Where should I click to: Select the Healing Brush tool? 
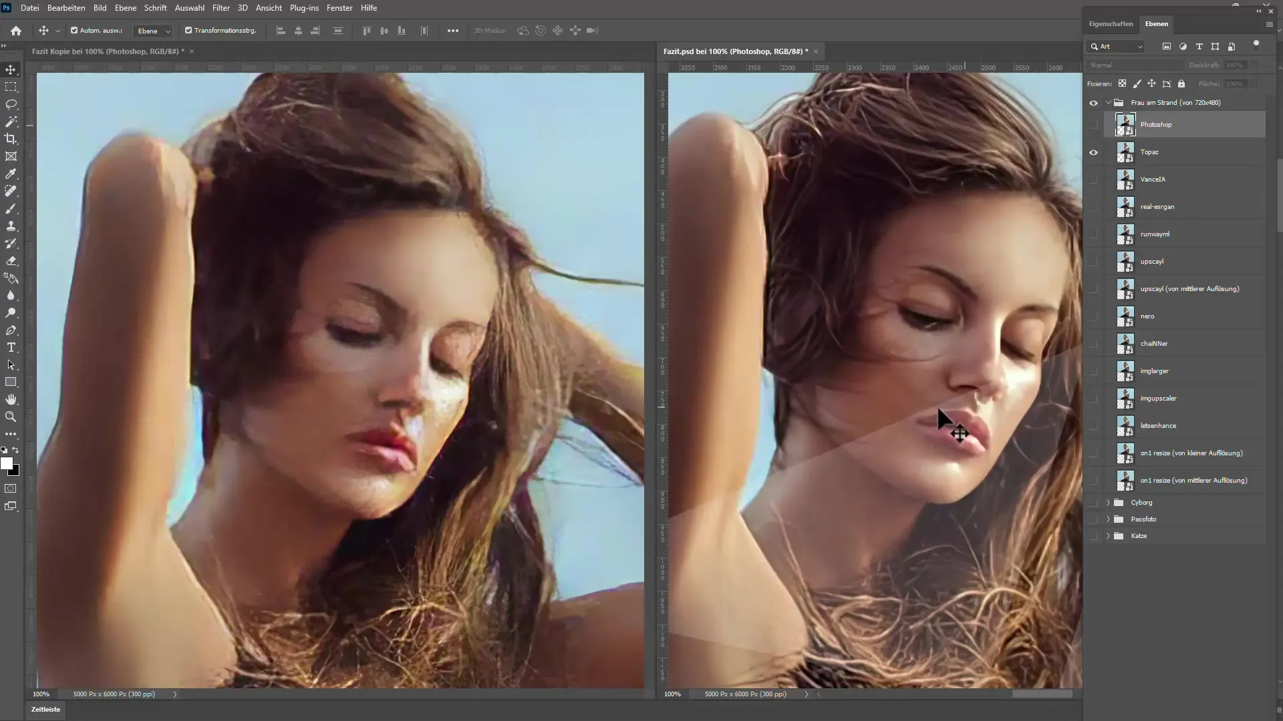point(11,191)
